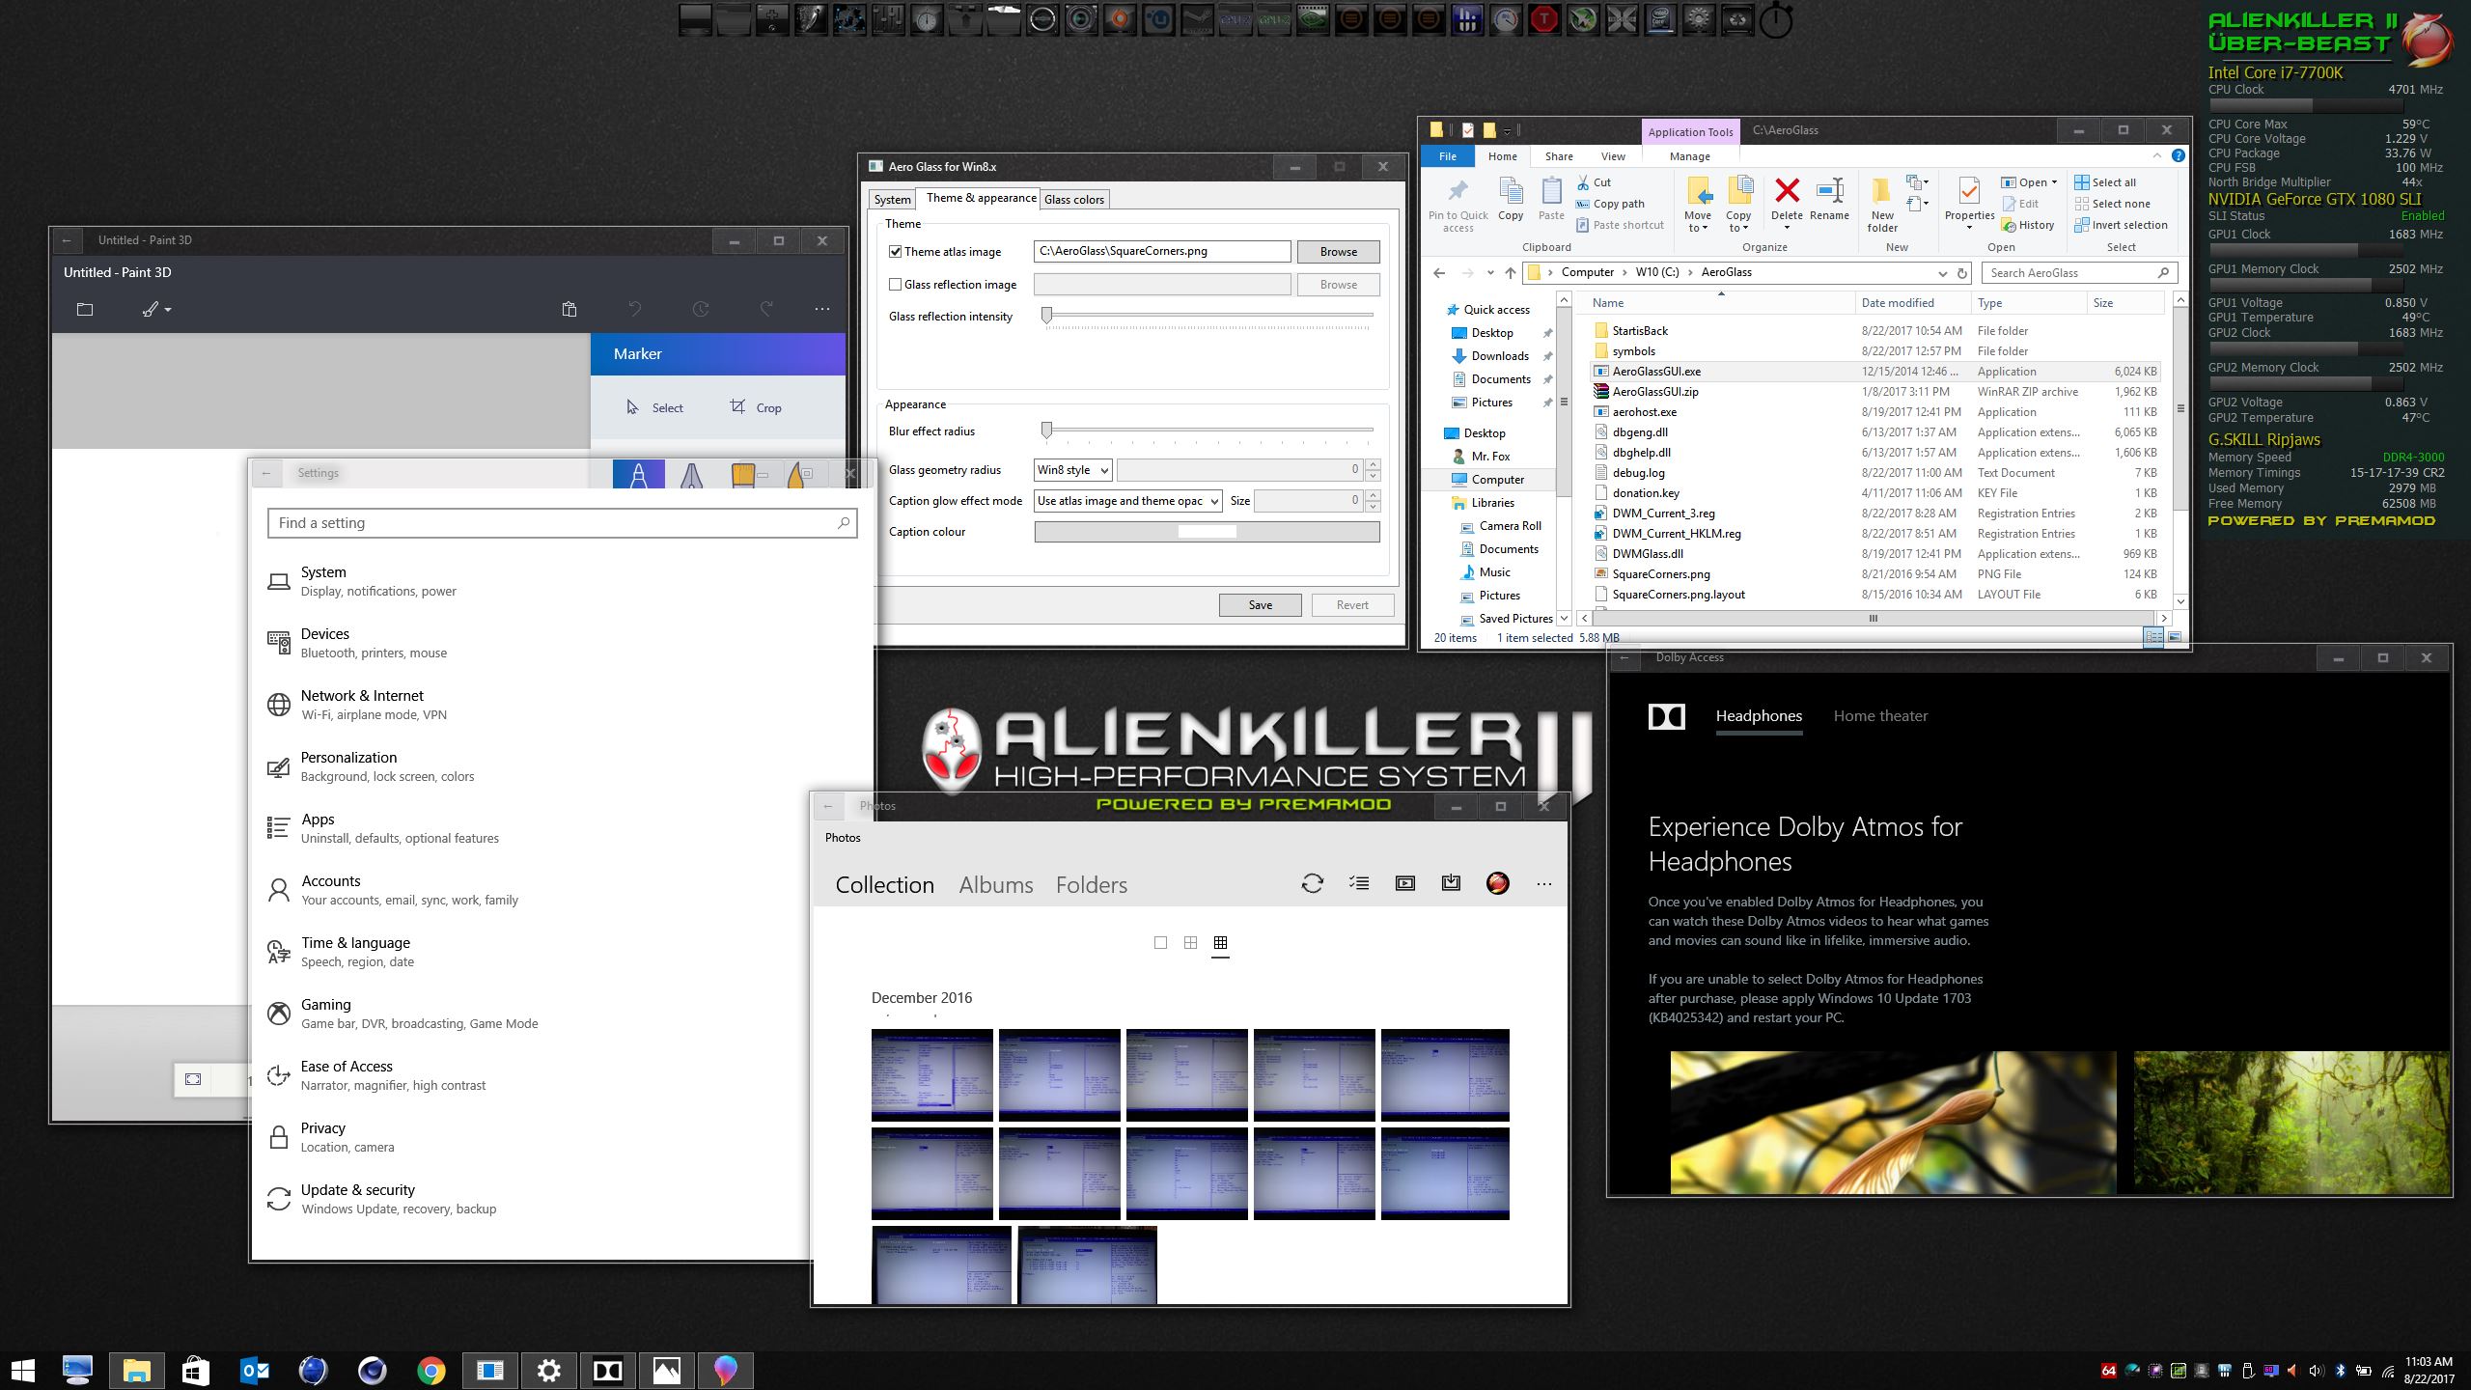Increase the Caption glow Size stepper
This screenshot has width=2471, height=1390.
click(x=1373, y=495)
